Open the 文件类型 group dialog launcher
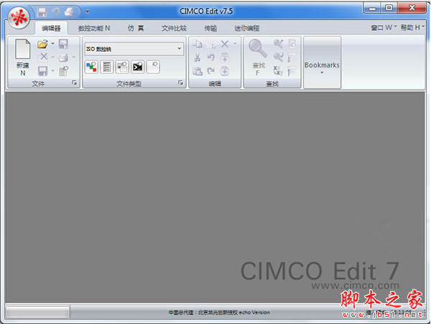Screen dimensions: 431x324 pyautogui.click(x=180, y=83)
